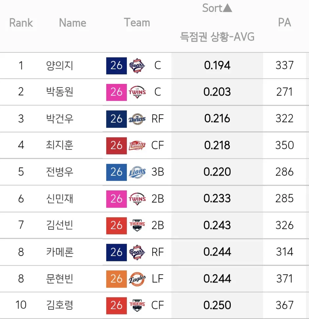Image resolution: width=309 pixels, height=319 pixels.
Task: Sort table by PA column header
Action: (284, 22)
